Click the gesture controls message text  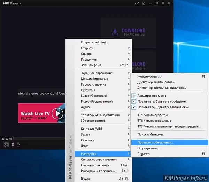(x=42, y=93)
